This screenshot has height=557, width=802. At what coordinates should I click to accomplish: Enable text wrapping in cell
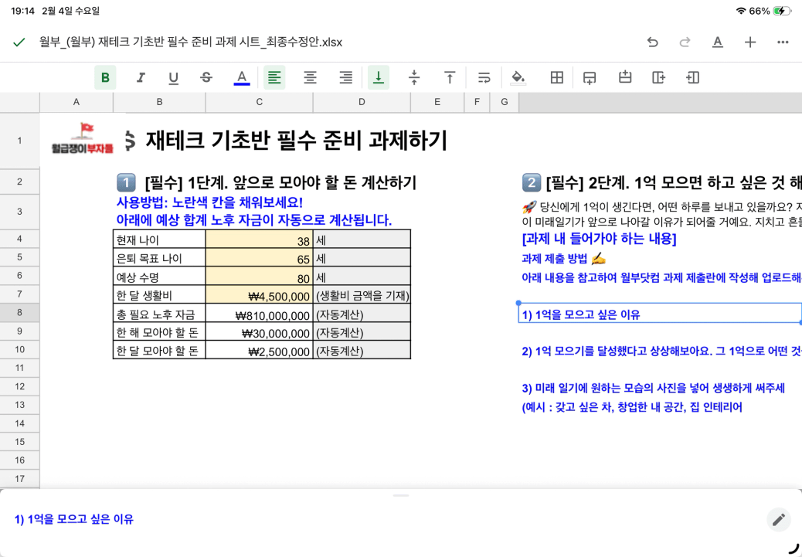484,77
